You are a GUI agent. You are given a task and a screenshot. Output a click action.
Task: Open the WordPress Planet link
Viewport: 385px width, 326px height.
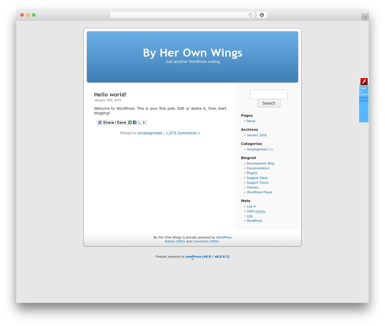[260, 192]
